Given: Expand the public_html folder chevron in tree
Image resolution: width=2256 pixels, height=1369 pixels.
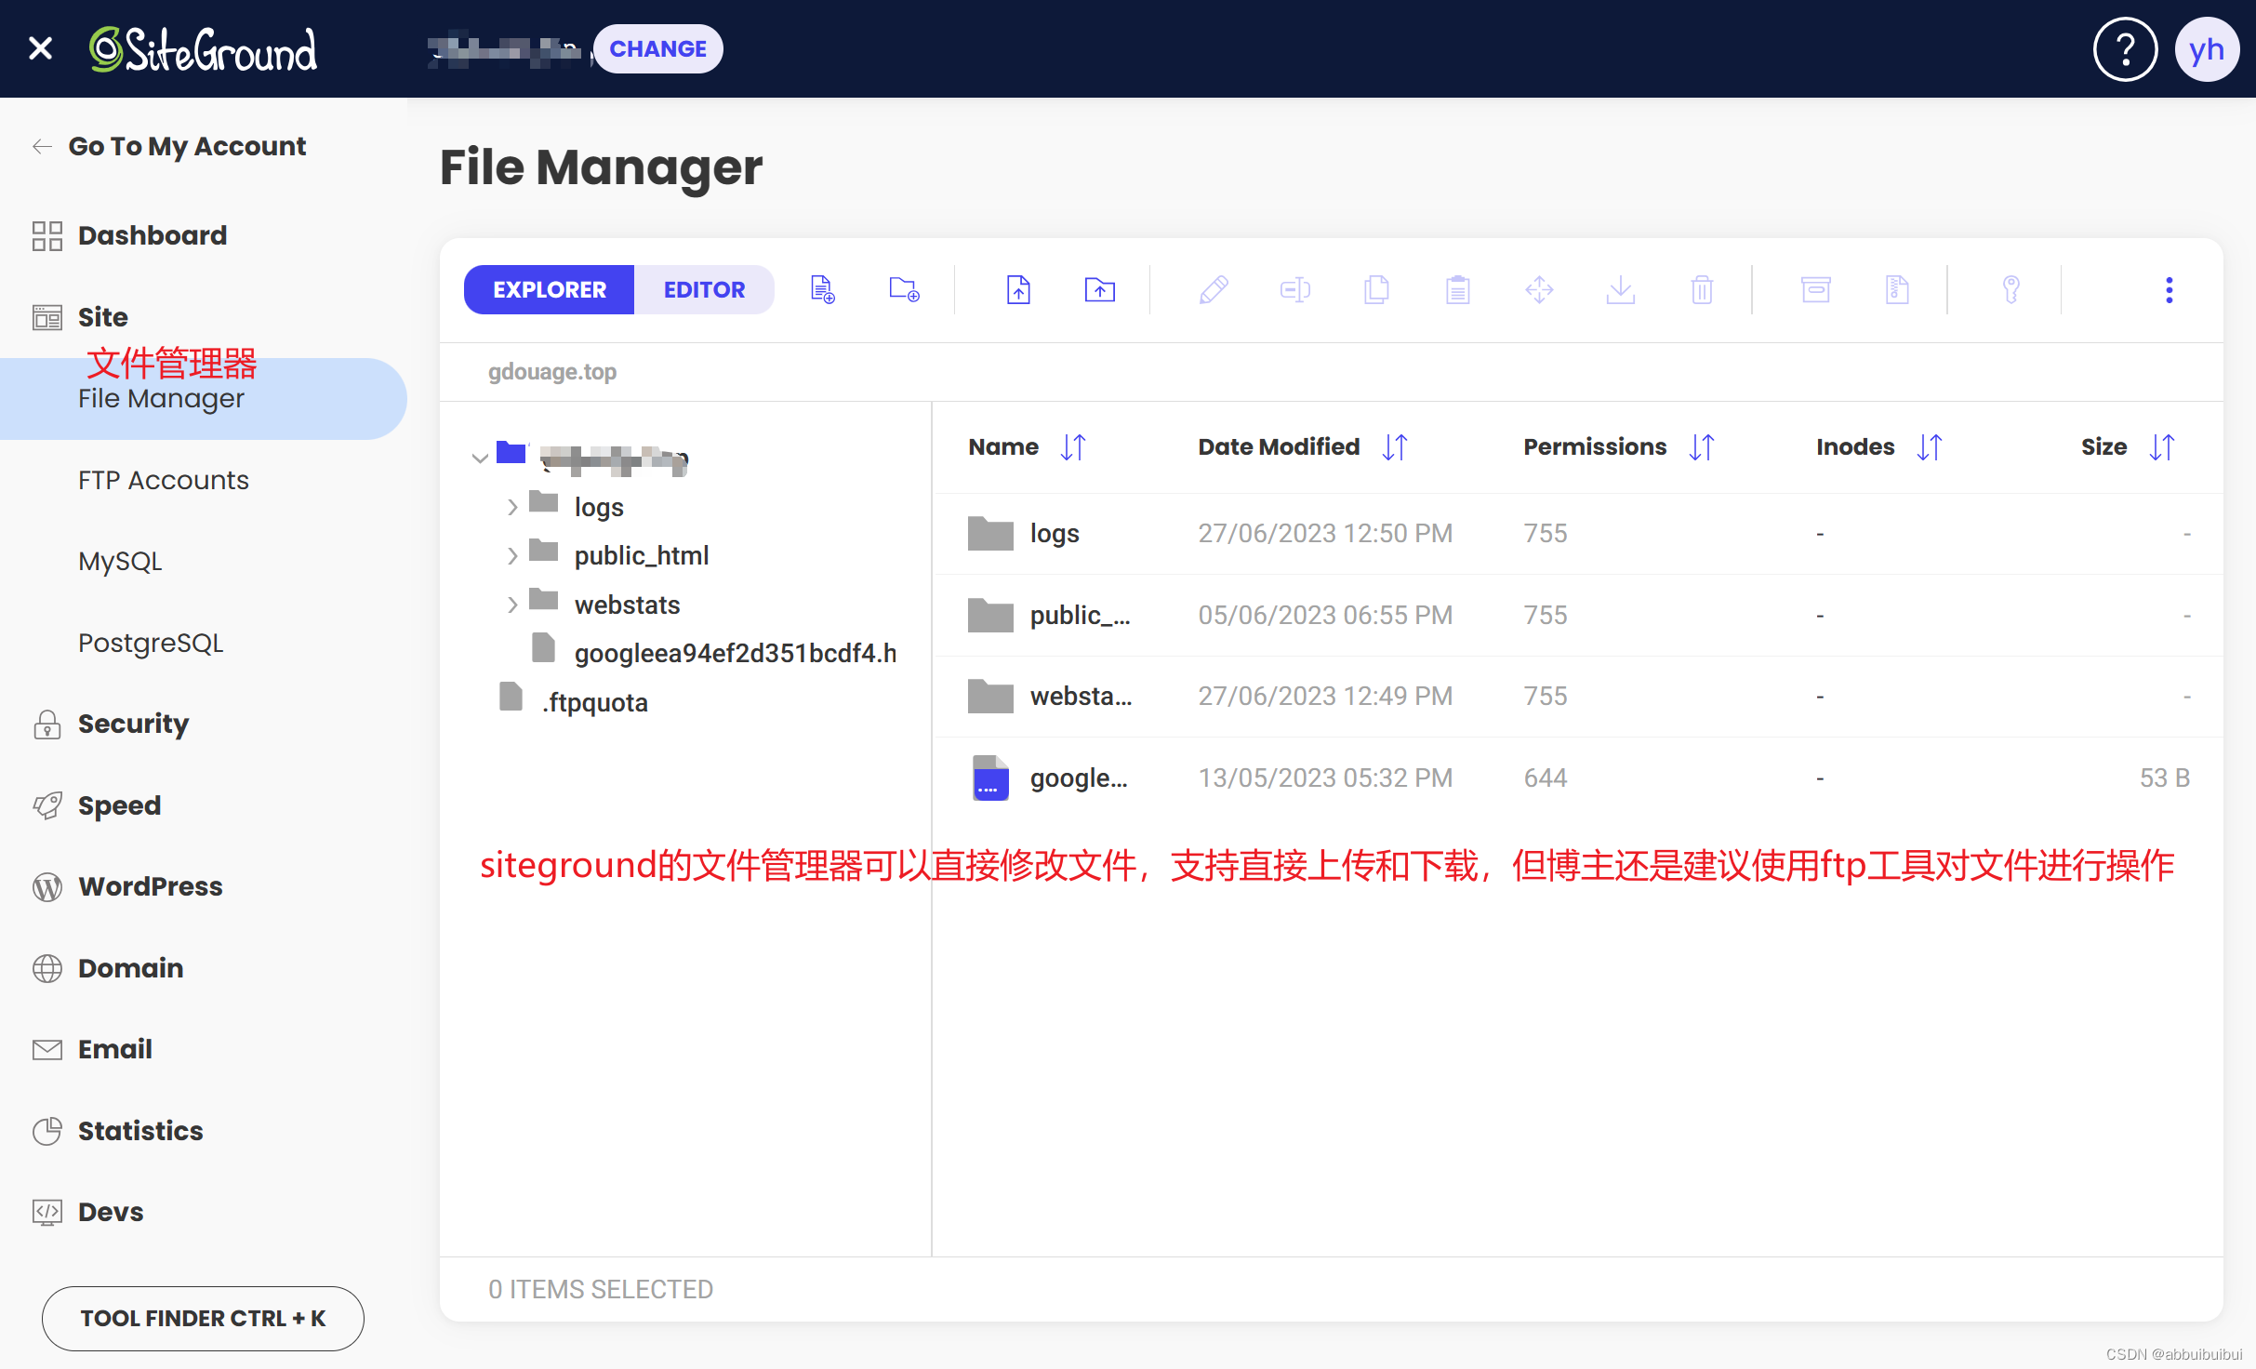Looking at the screenshot, I should pos(512,556).
